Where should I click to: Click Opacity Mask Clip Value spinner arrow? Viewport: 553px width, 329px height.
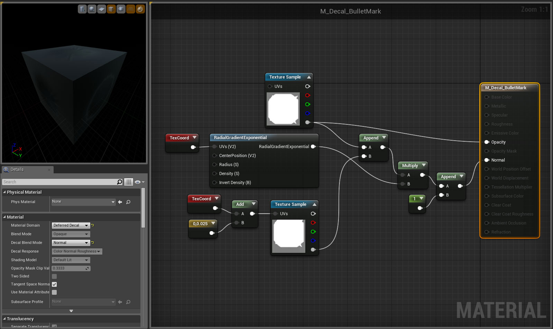click(87, 268)
